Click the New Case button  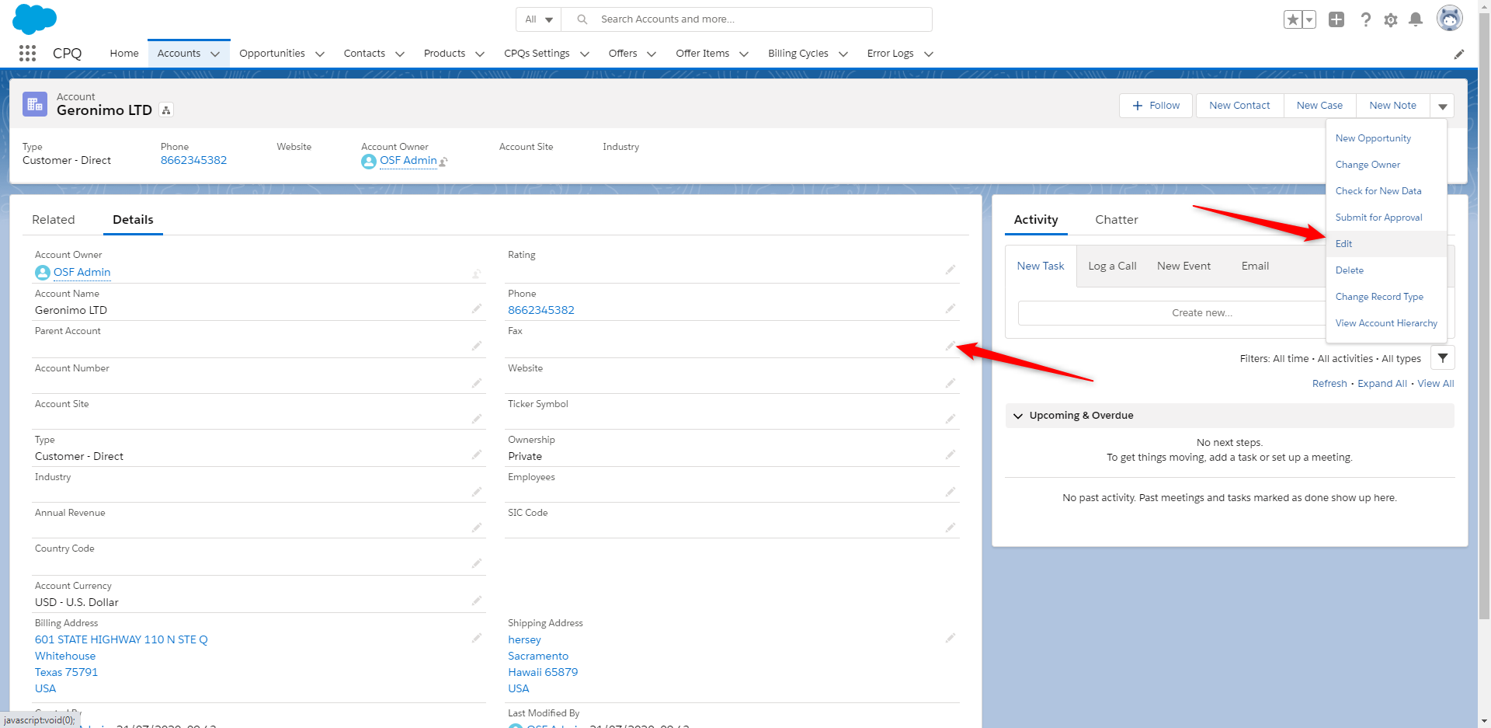point(1319,106)
